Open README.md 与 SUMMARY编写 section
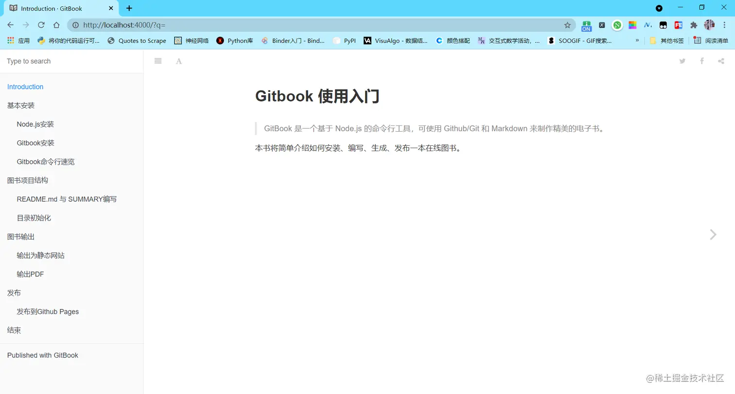 tap(67, 199)
